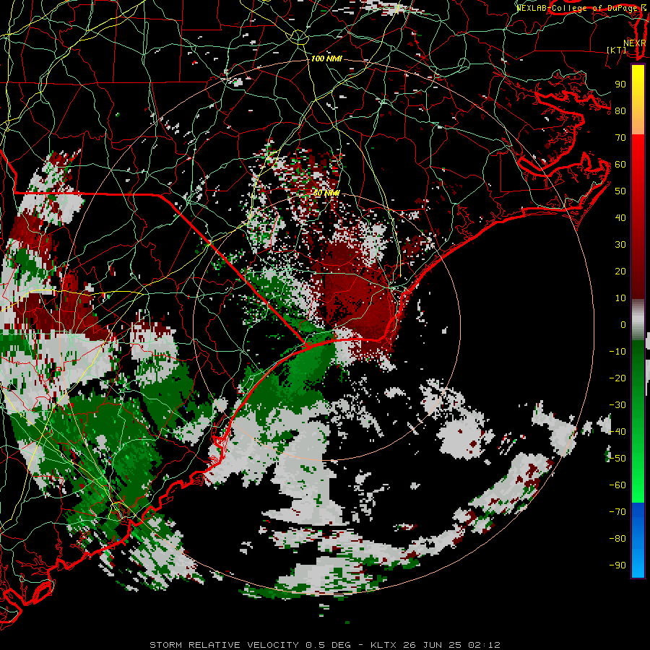Image resolution: width=650 pixels, height=650 pixels.
Task: Click the -50 value on velocity scale
Action: (617, 459)
